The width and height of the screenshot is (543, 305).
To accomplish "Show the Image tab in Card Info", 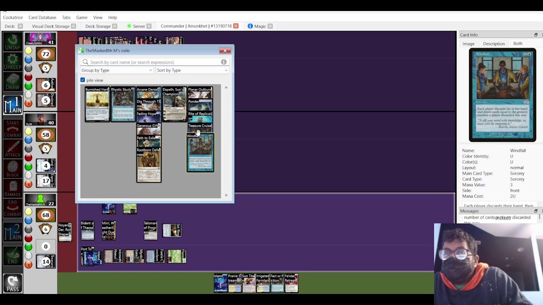I will click(x=468, y=44).
